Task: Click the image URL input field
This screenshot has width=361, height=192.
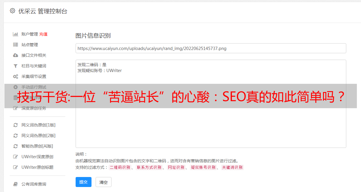Action: pyautogui.click(x=211, y=48)
